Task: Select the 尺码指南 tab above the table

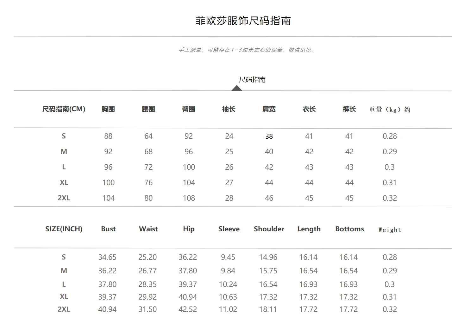Action: coord(252,80)
